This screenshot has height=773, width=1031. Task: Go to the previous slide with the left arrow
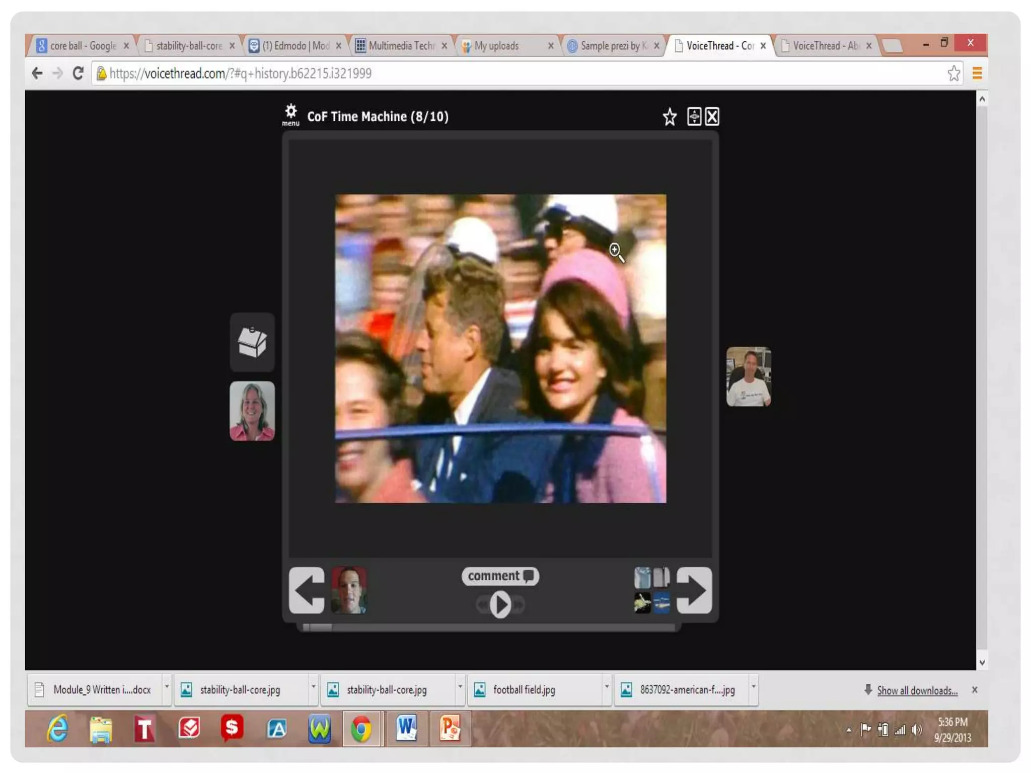[x=307, y=590]
